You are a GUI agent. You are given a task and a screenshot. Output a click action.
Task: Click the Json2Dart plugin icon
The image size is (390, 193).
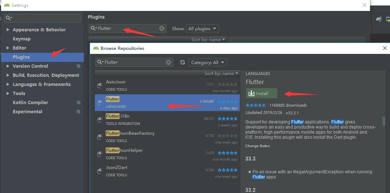[100, 171]
